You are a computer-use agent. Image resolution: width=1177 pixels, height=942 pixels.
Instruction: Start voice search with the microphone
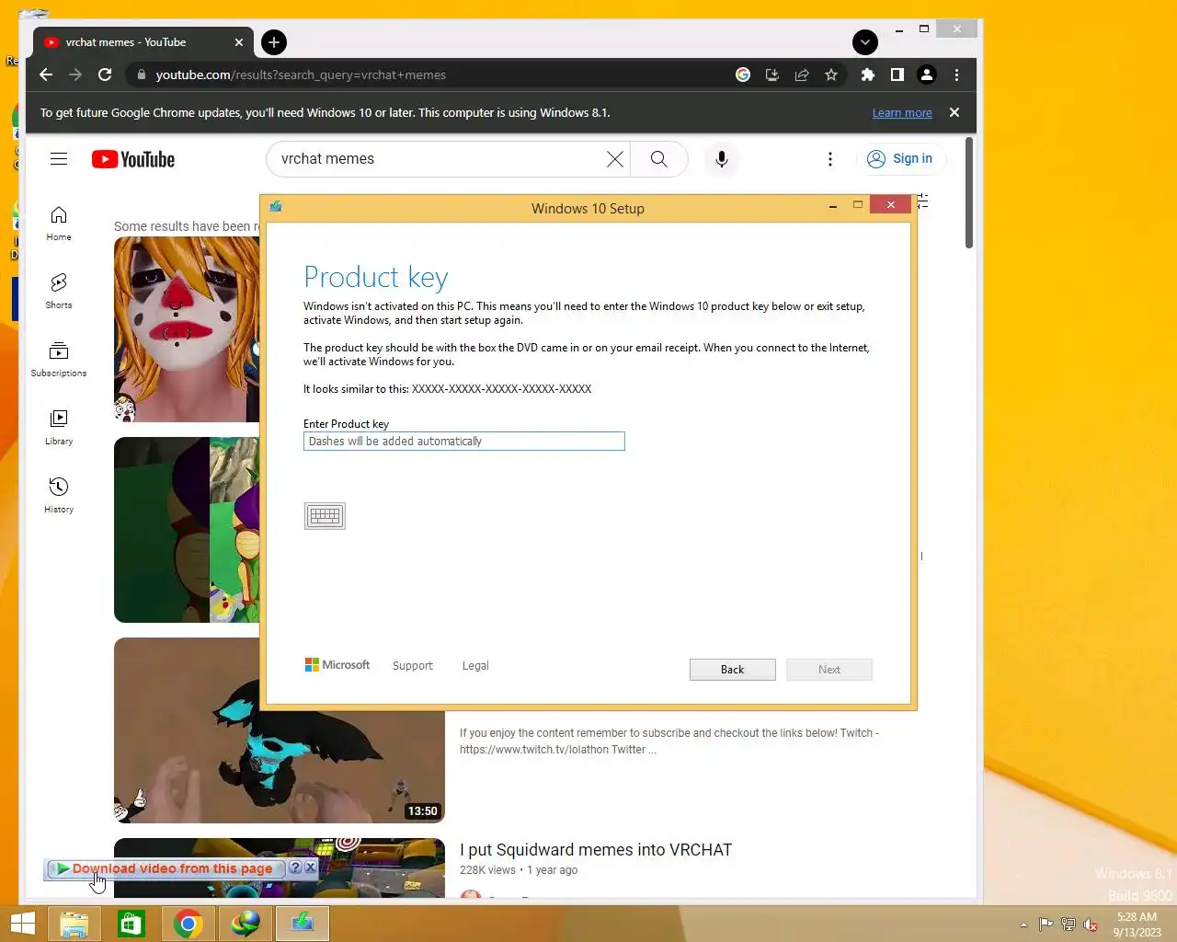coord(722,159)
